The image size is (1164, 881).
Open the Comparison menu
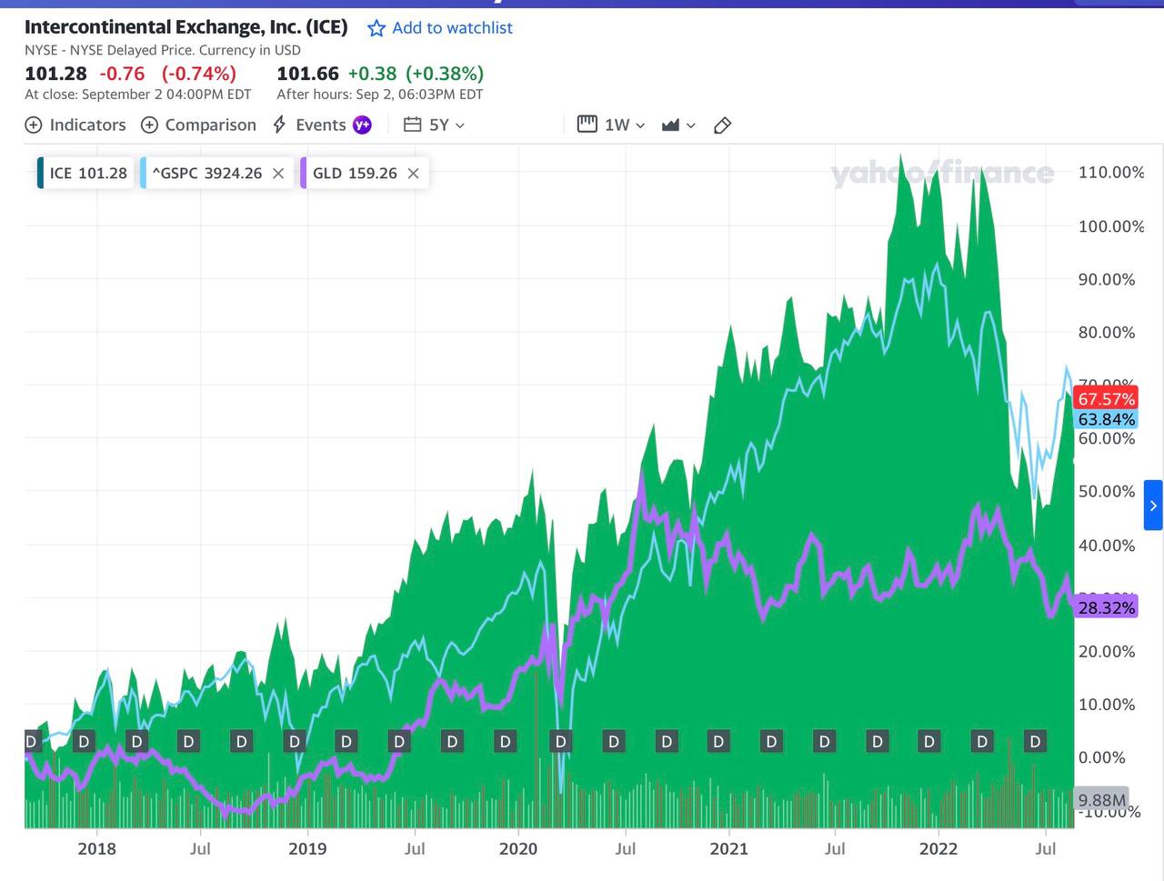[x=198, y=125]
